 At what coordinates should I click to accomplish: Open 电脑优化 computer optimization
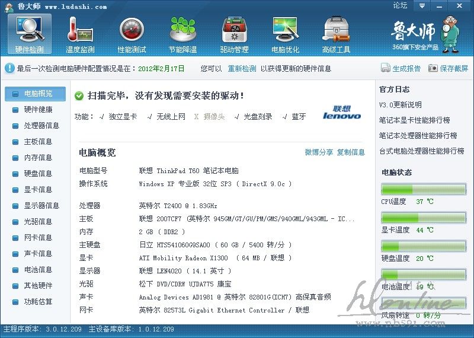point(285,34)
